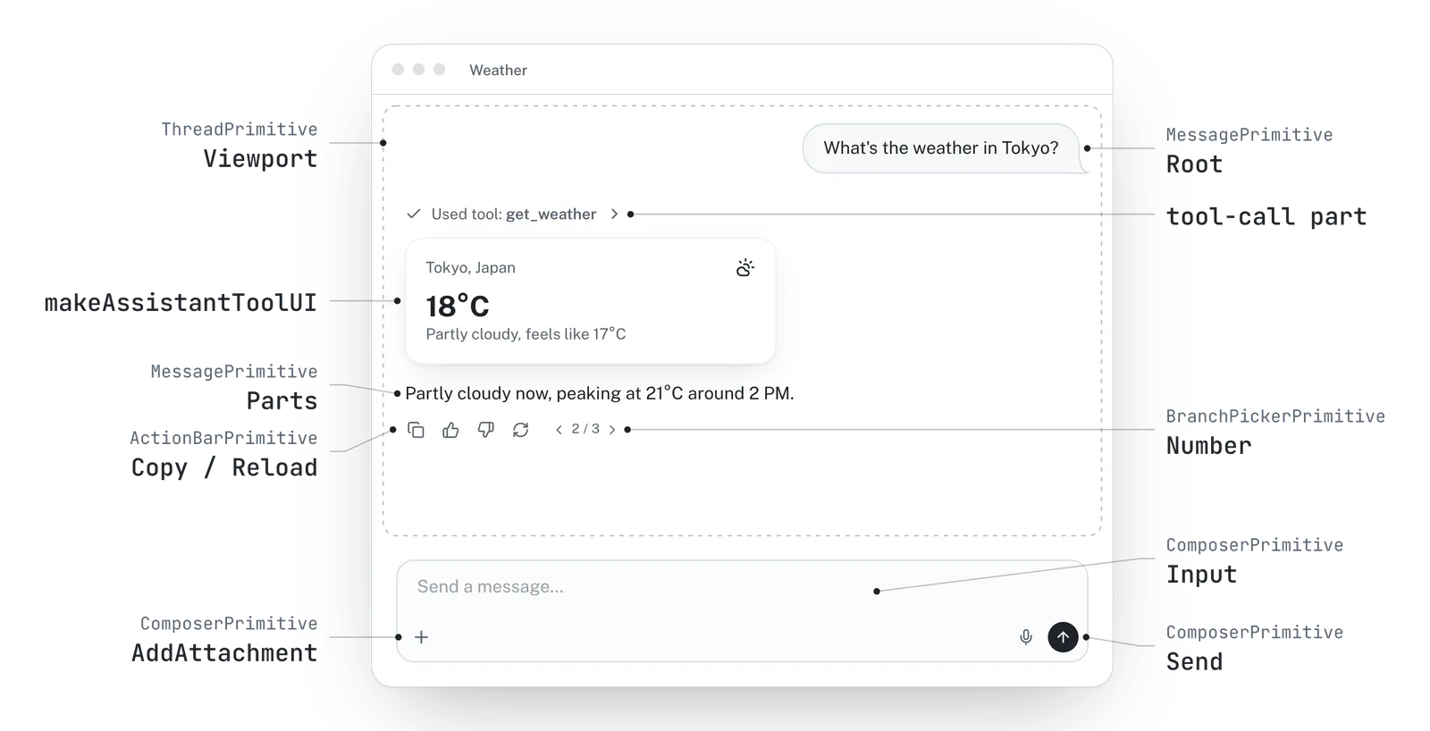Go to the previous branch with the left chevron
This screenshot has height=731, width=1430.
click(559, 430)
